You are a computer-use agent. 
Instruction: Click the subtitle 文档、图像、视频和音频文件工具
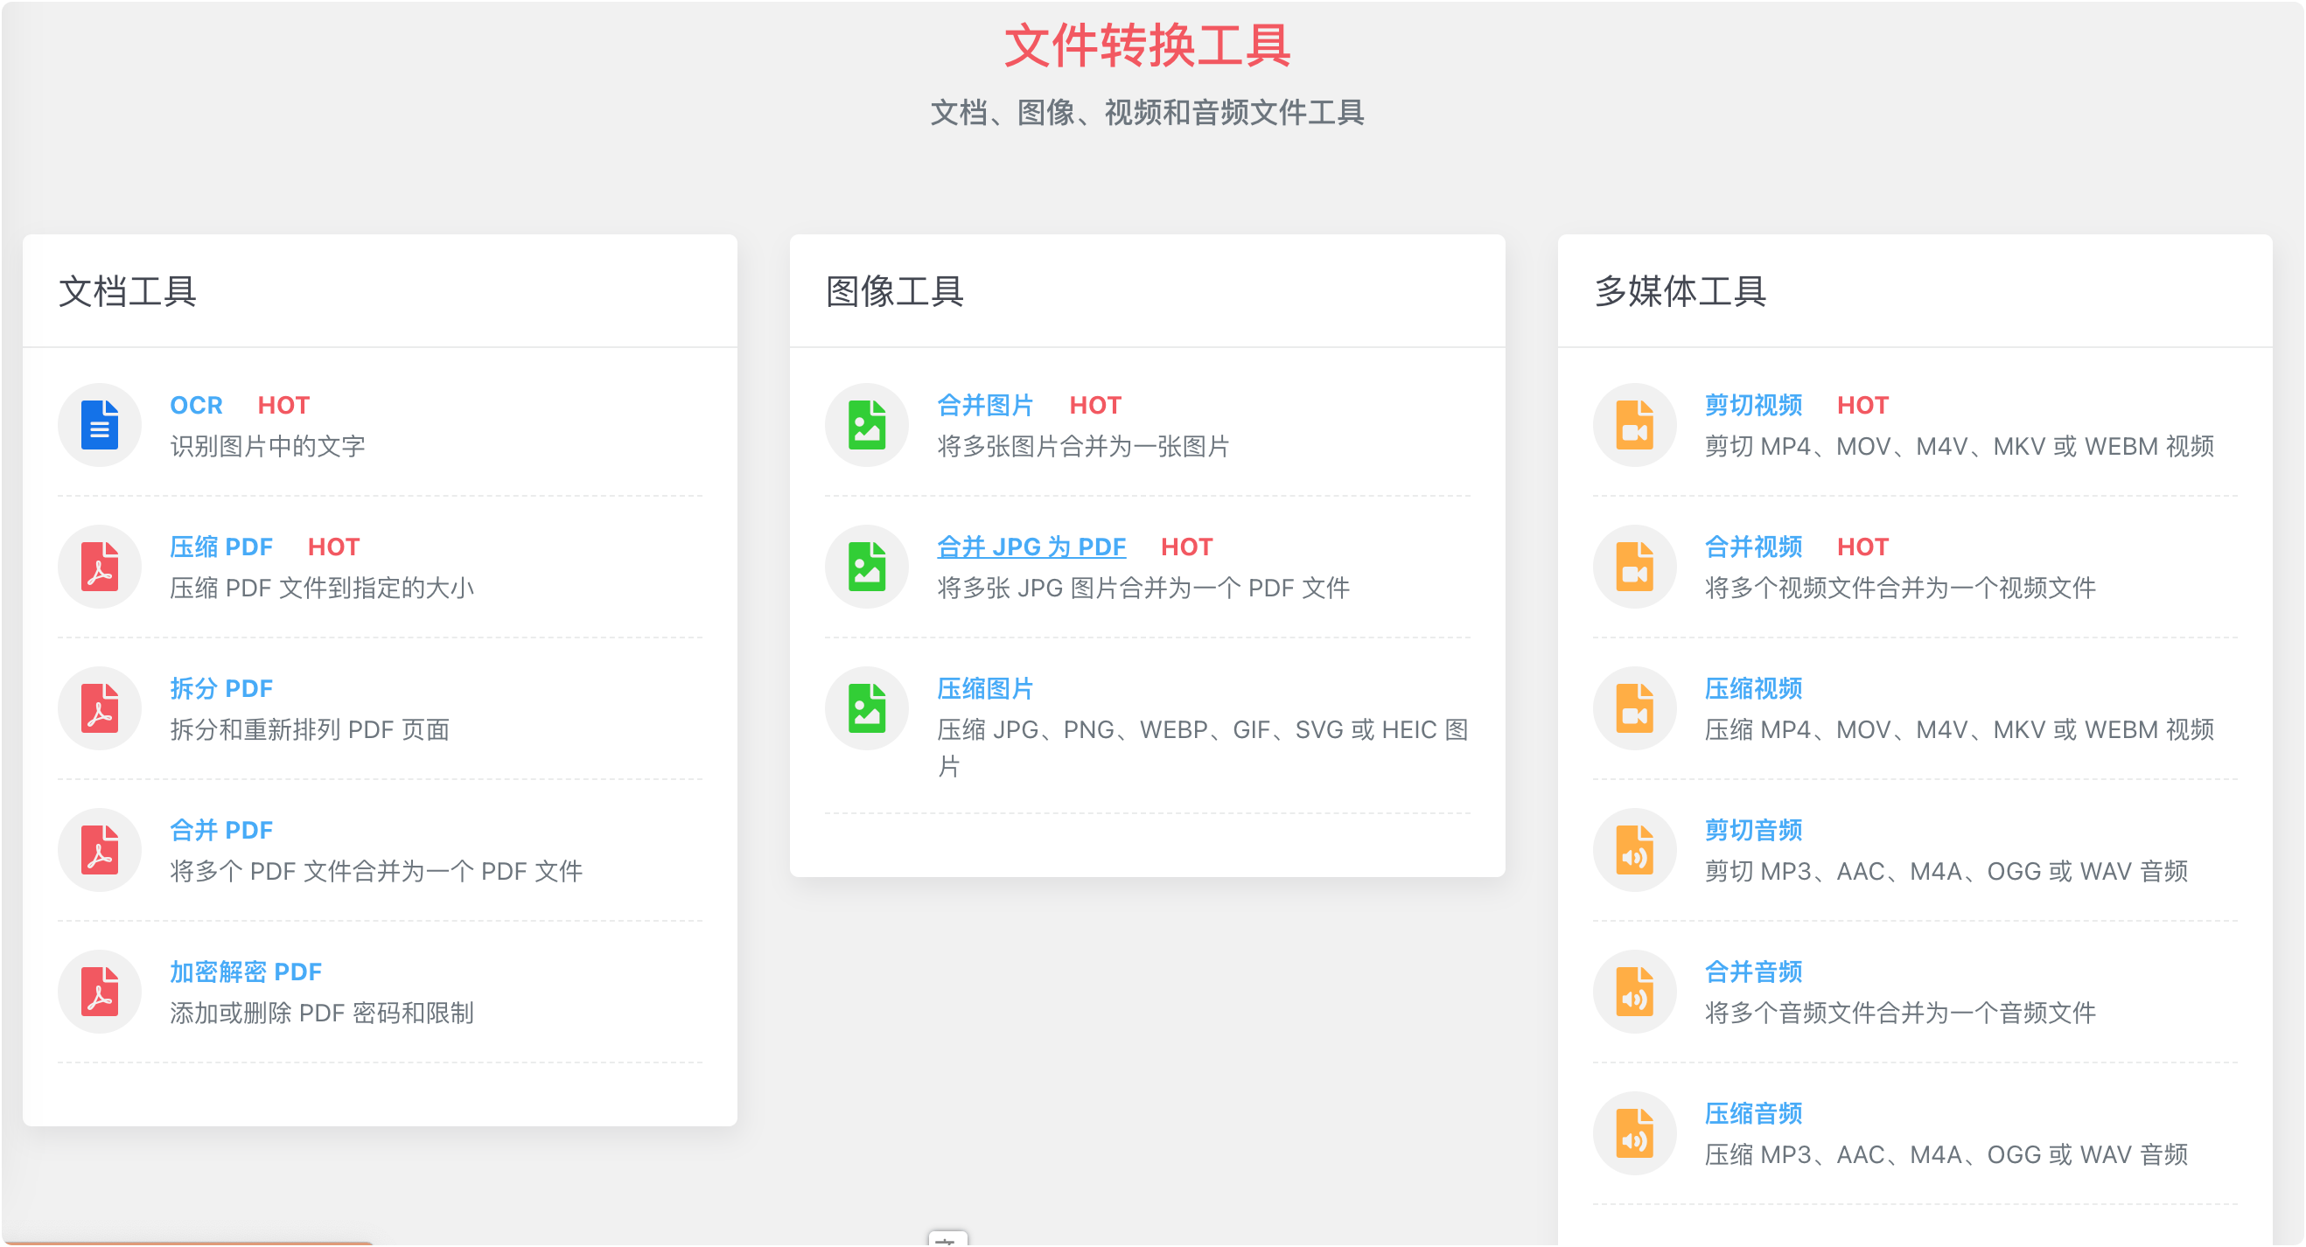pos(1147,113)
